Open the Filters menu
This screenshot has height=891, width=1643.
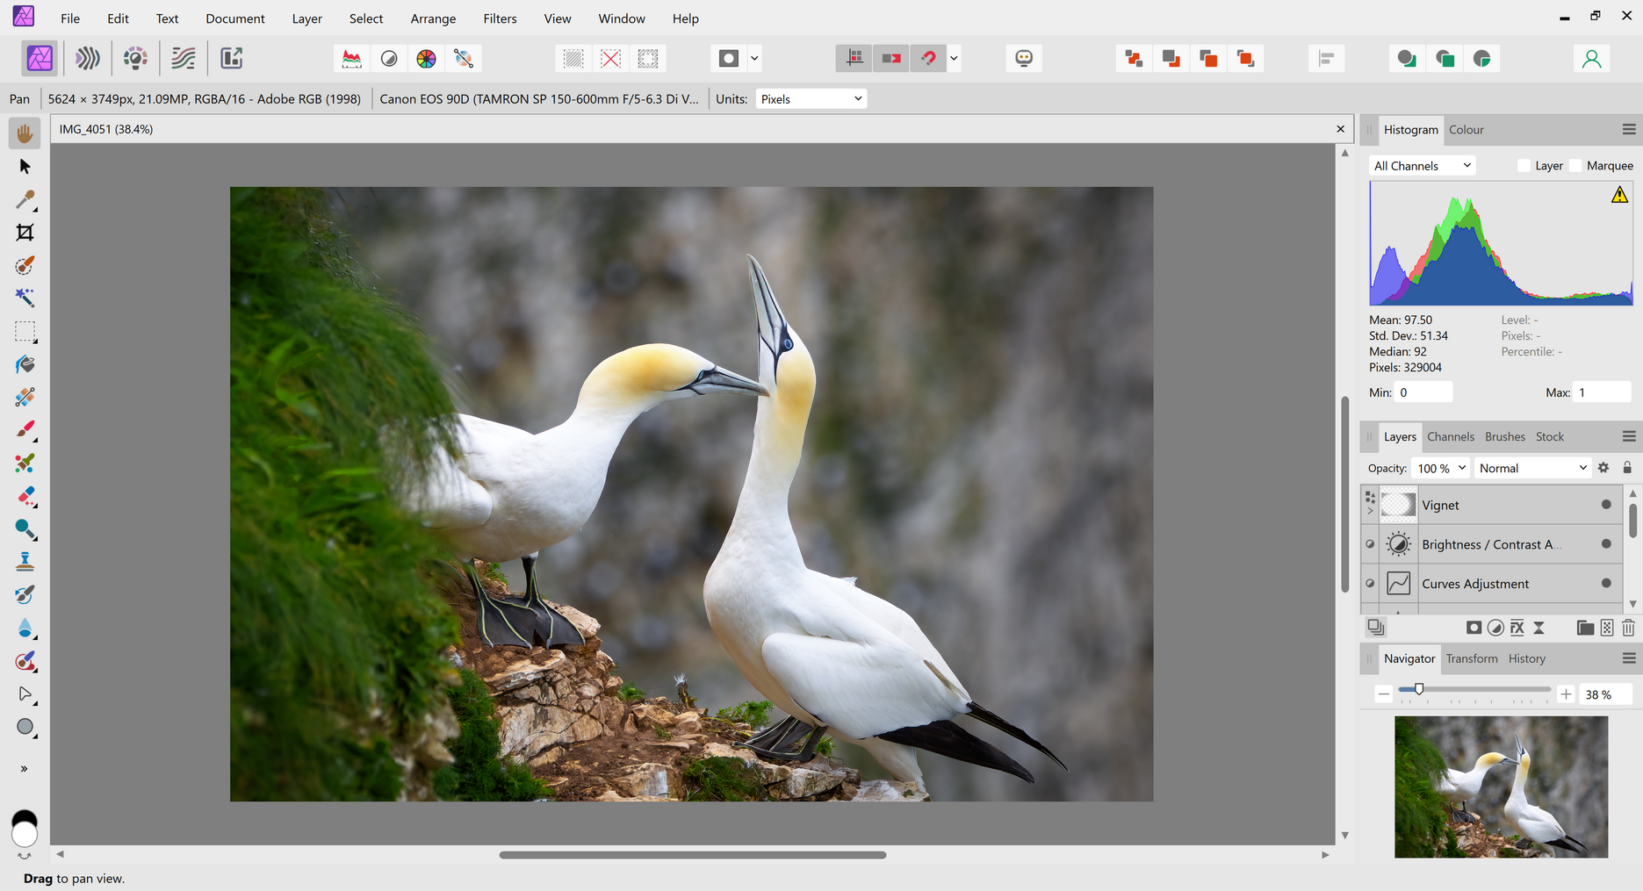click(x=500, y=18)
